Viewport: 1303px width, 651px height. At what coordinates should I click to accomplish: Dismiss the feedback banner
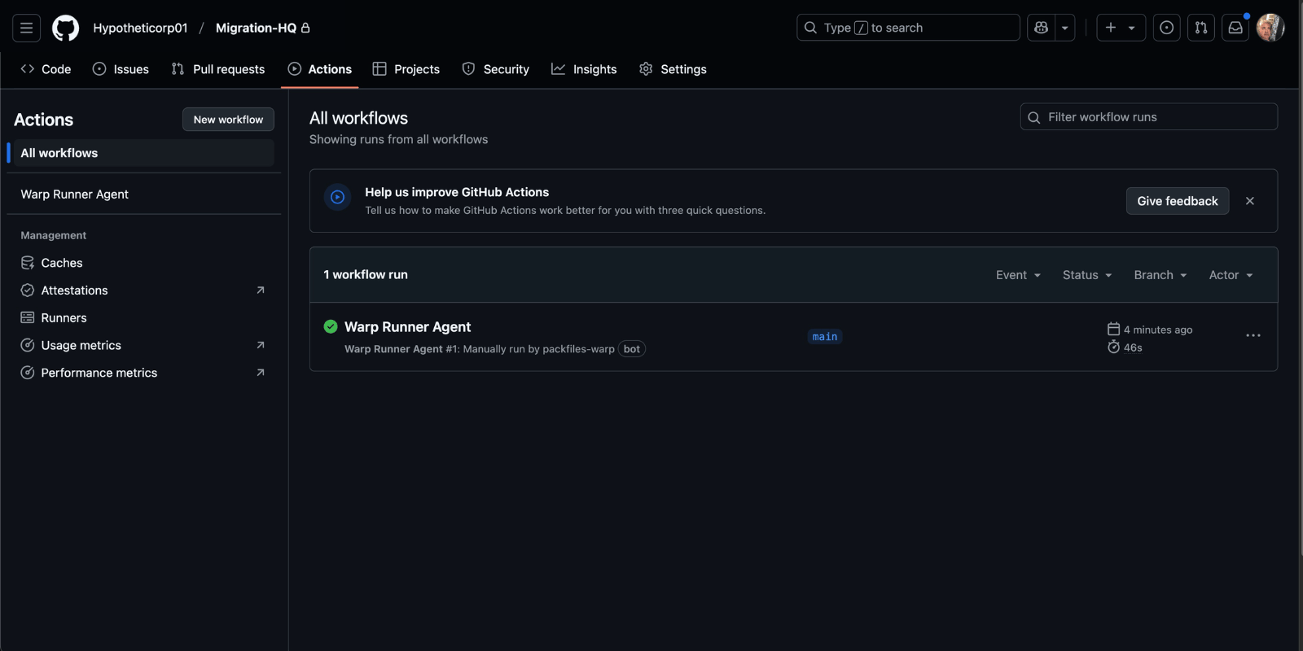tap(1250, 201)
